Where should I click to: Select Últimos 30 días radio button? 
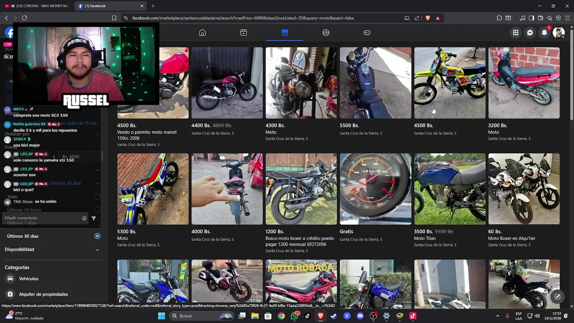coord(97,236)
